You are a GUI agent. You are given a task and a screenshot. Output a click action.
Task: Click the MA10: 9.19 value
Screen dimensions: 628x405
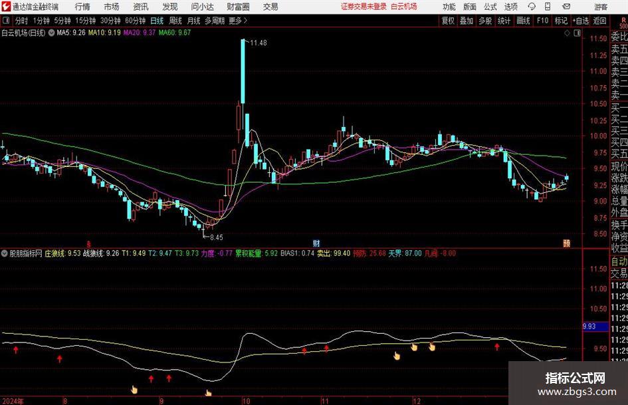pos(104,33)
